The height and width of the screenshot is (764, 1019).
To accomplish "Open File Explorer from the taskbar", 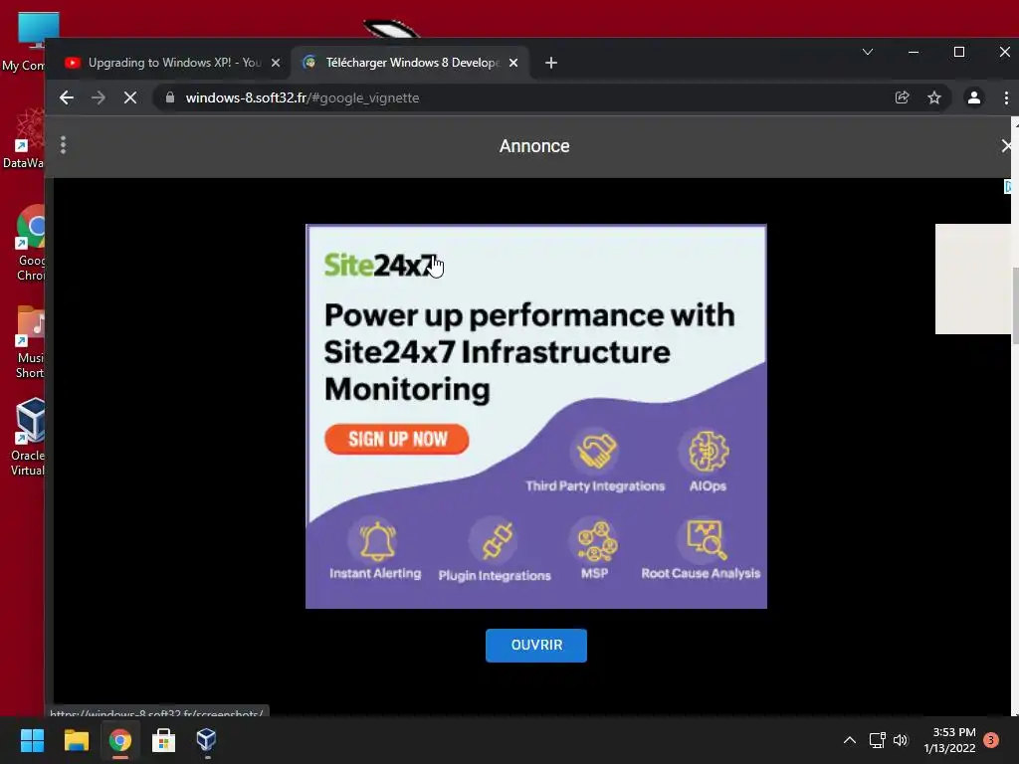I will [76, 740].
